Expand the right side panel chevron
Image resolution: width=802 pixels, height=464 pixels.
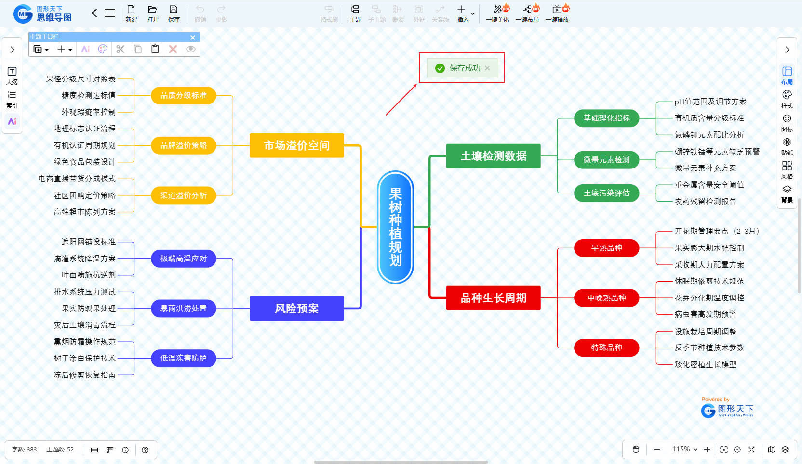click(787, 50)
